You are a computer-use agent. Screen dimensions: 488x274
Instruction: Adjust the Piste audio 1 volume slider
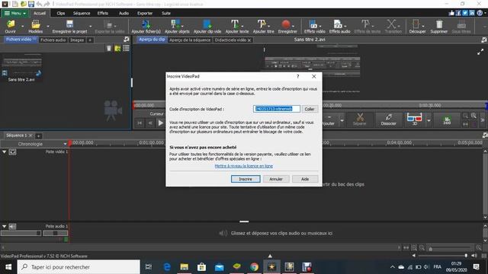(x=21, y=234)
